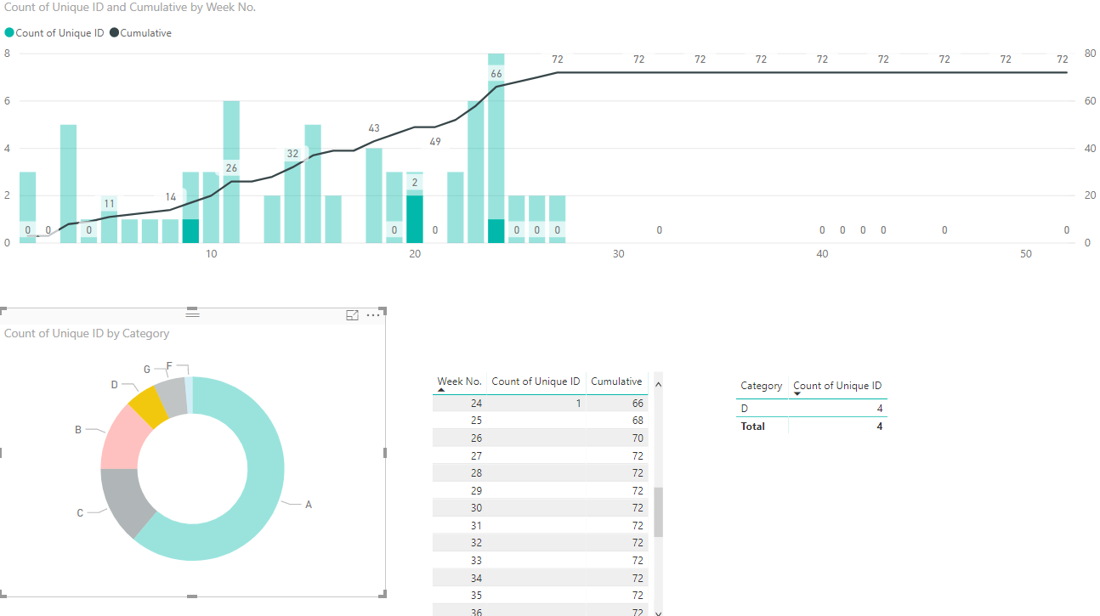Image resolution: width=1100 pixels, height=616 pixels.
Task: Click the table scrollbar down arrow
Action: click(658, 611)
